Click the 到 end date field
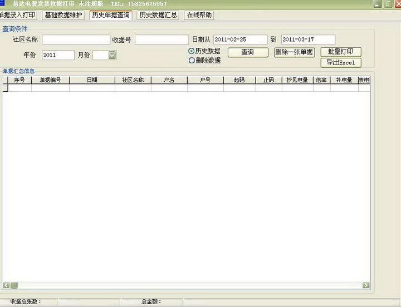Image resolution: width=401 pixels, height=307 pixels. click(307, 39)
